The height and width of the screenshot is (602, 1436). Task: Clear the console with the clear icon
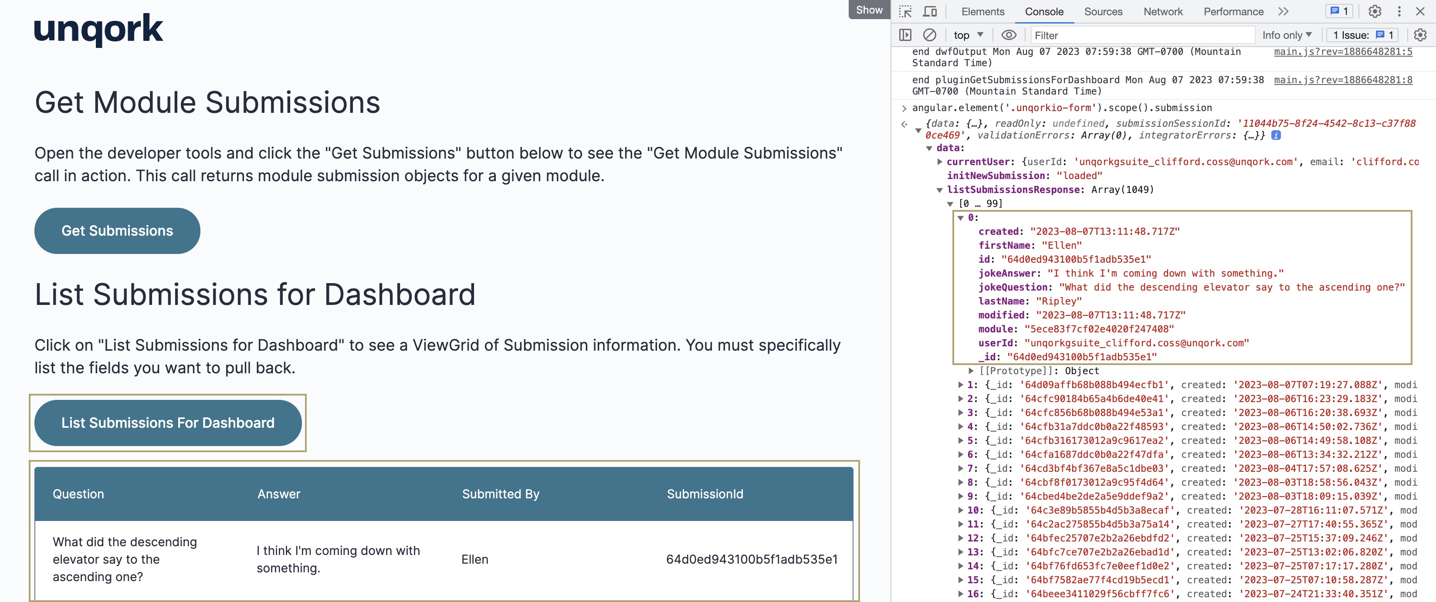pyautogui.click(x=929, y=35)
